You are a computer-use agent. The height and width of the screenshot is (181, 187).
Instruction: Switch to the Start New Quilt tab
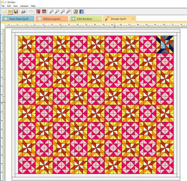click(x=18, y=19)
